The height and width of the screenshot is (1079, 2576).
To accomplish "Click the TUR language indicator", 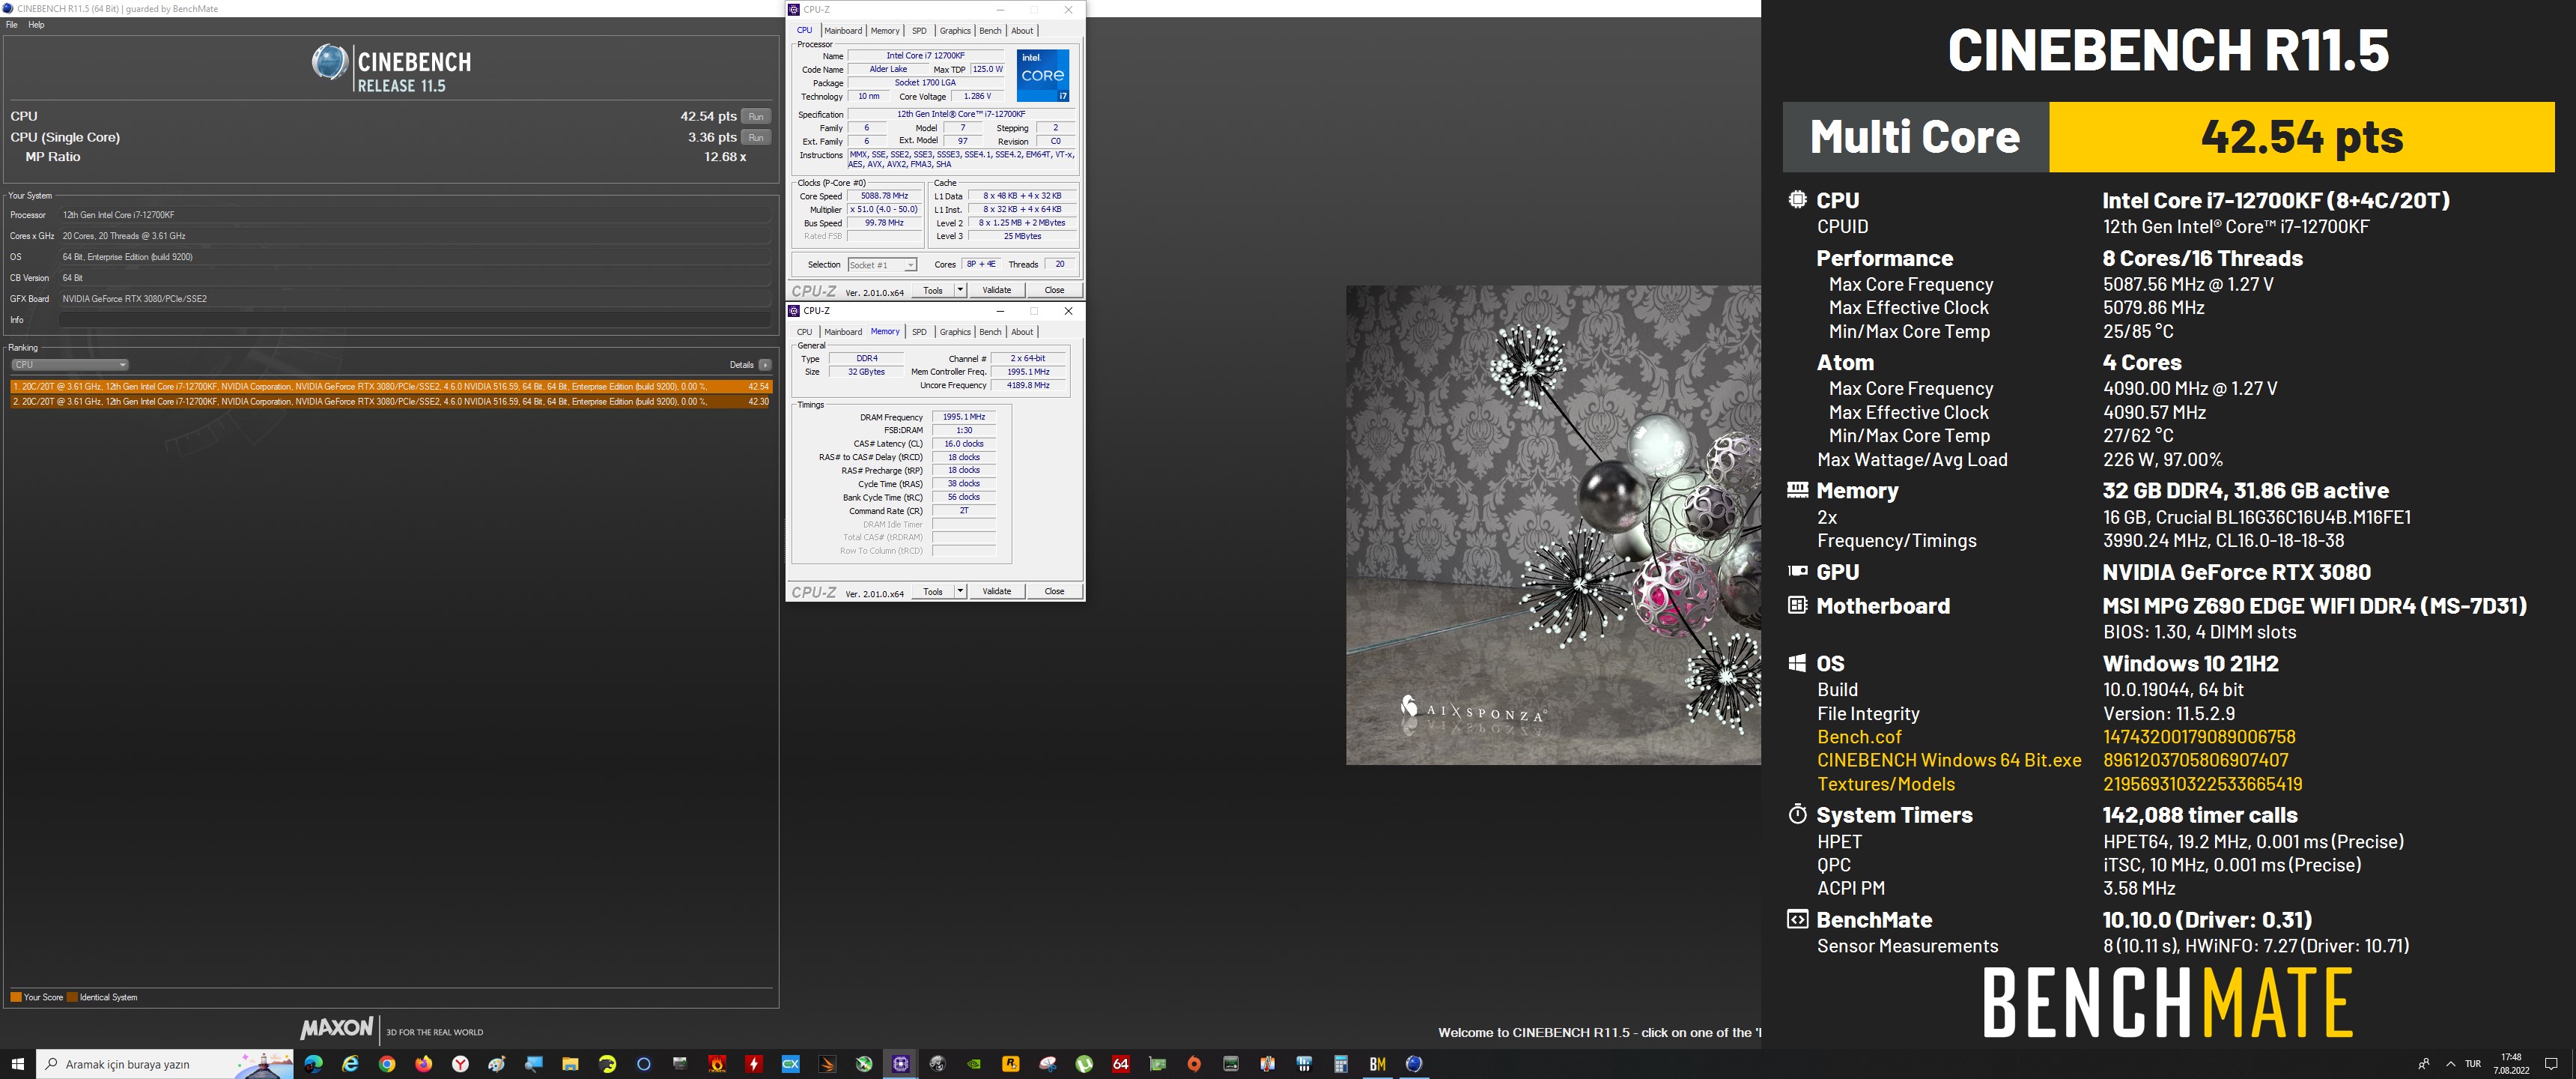I will [x=2473, y=1064].
